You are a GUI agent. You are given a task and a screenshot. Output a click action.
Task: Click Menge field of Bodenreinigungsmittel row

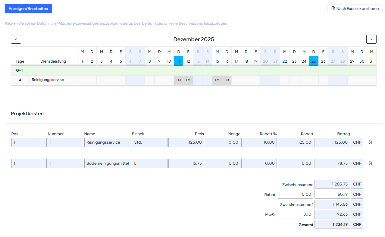[222, 164]
